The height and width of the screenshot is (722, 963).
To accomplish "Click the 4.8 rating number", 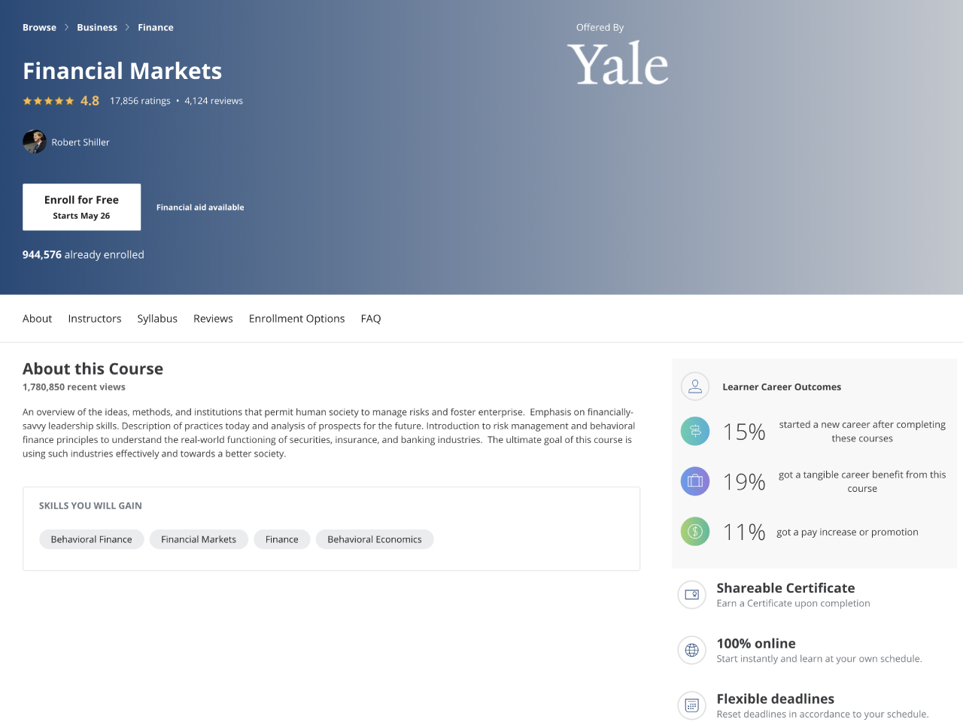I will point(90,101).
